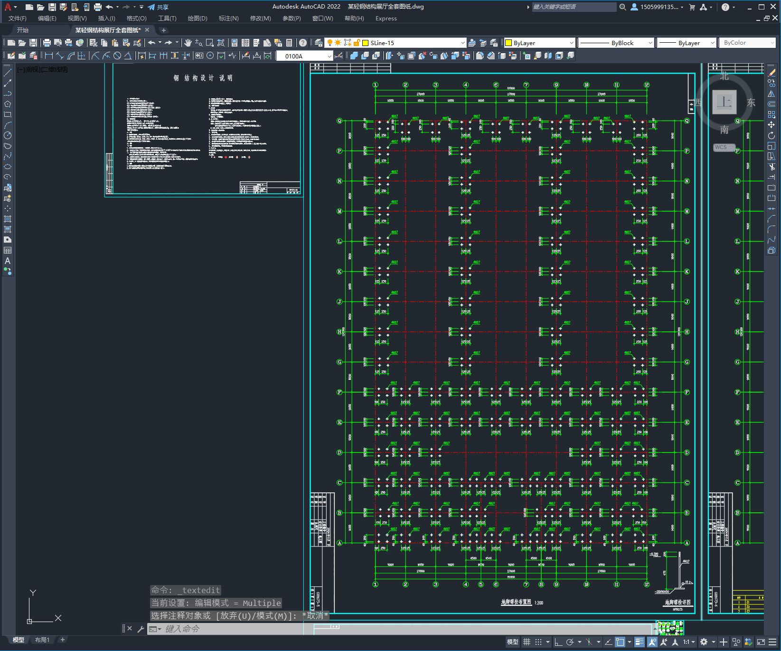Switch to the 布局1 layout tab
This screenshot has width=781, height=651.
42,640
